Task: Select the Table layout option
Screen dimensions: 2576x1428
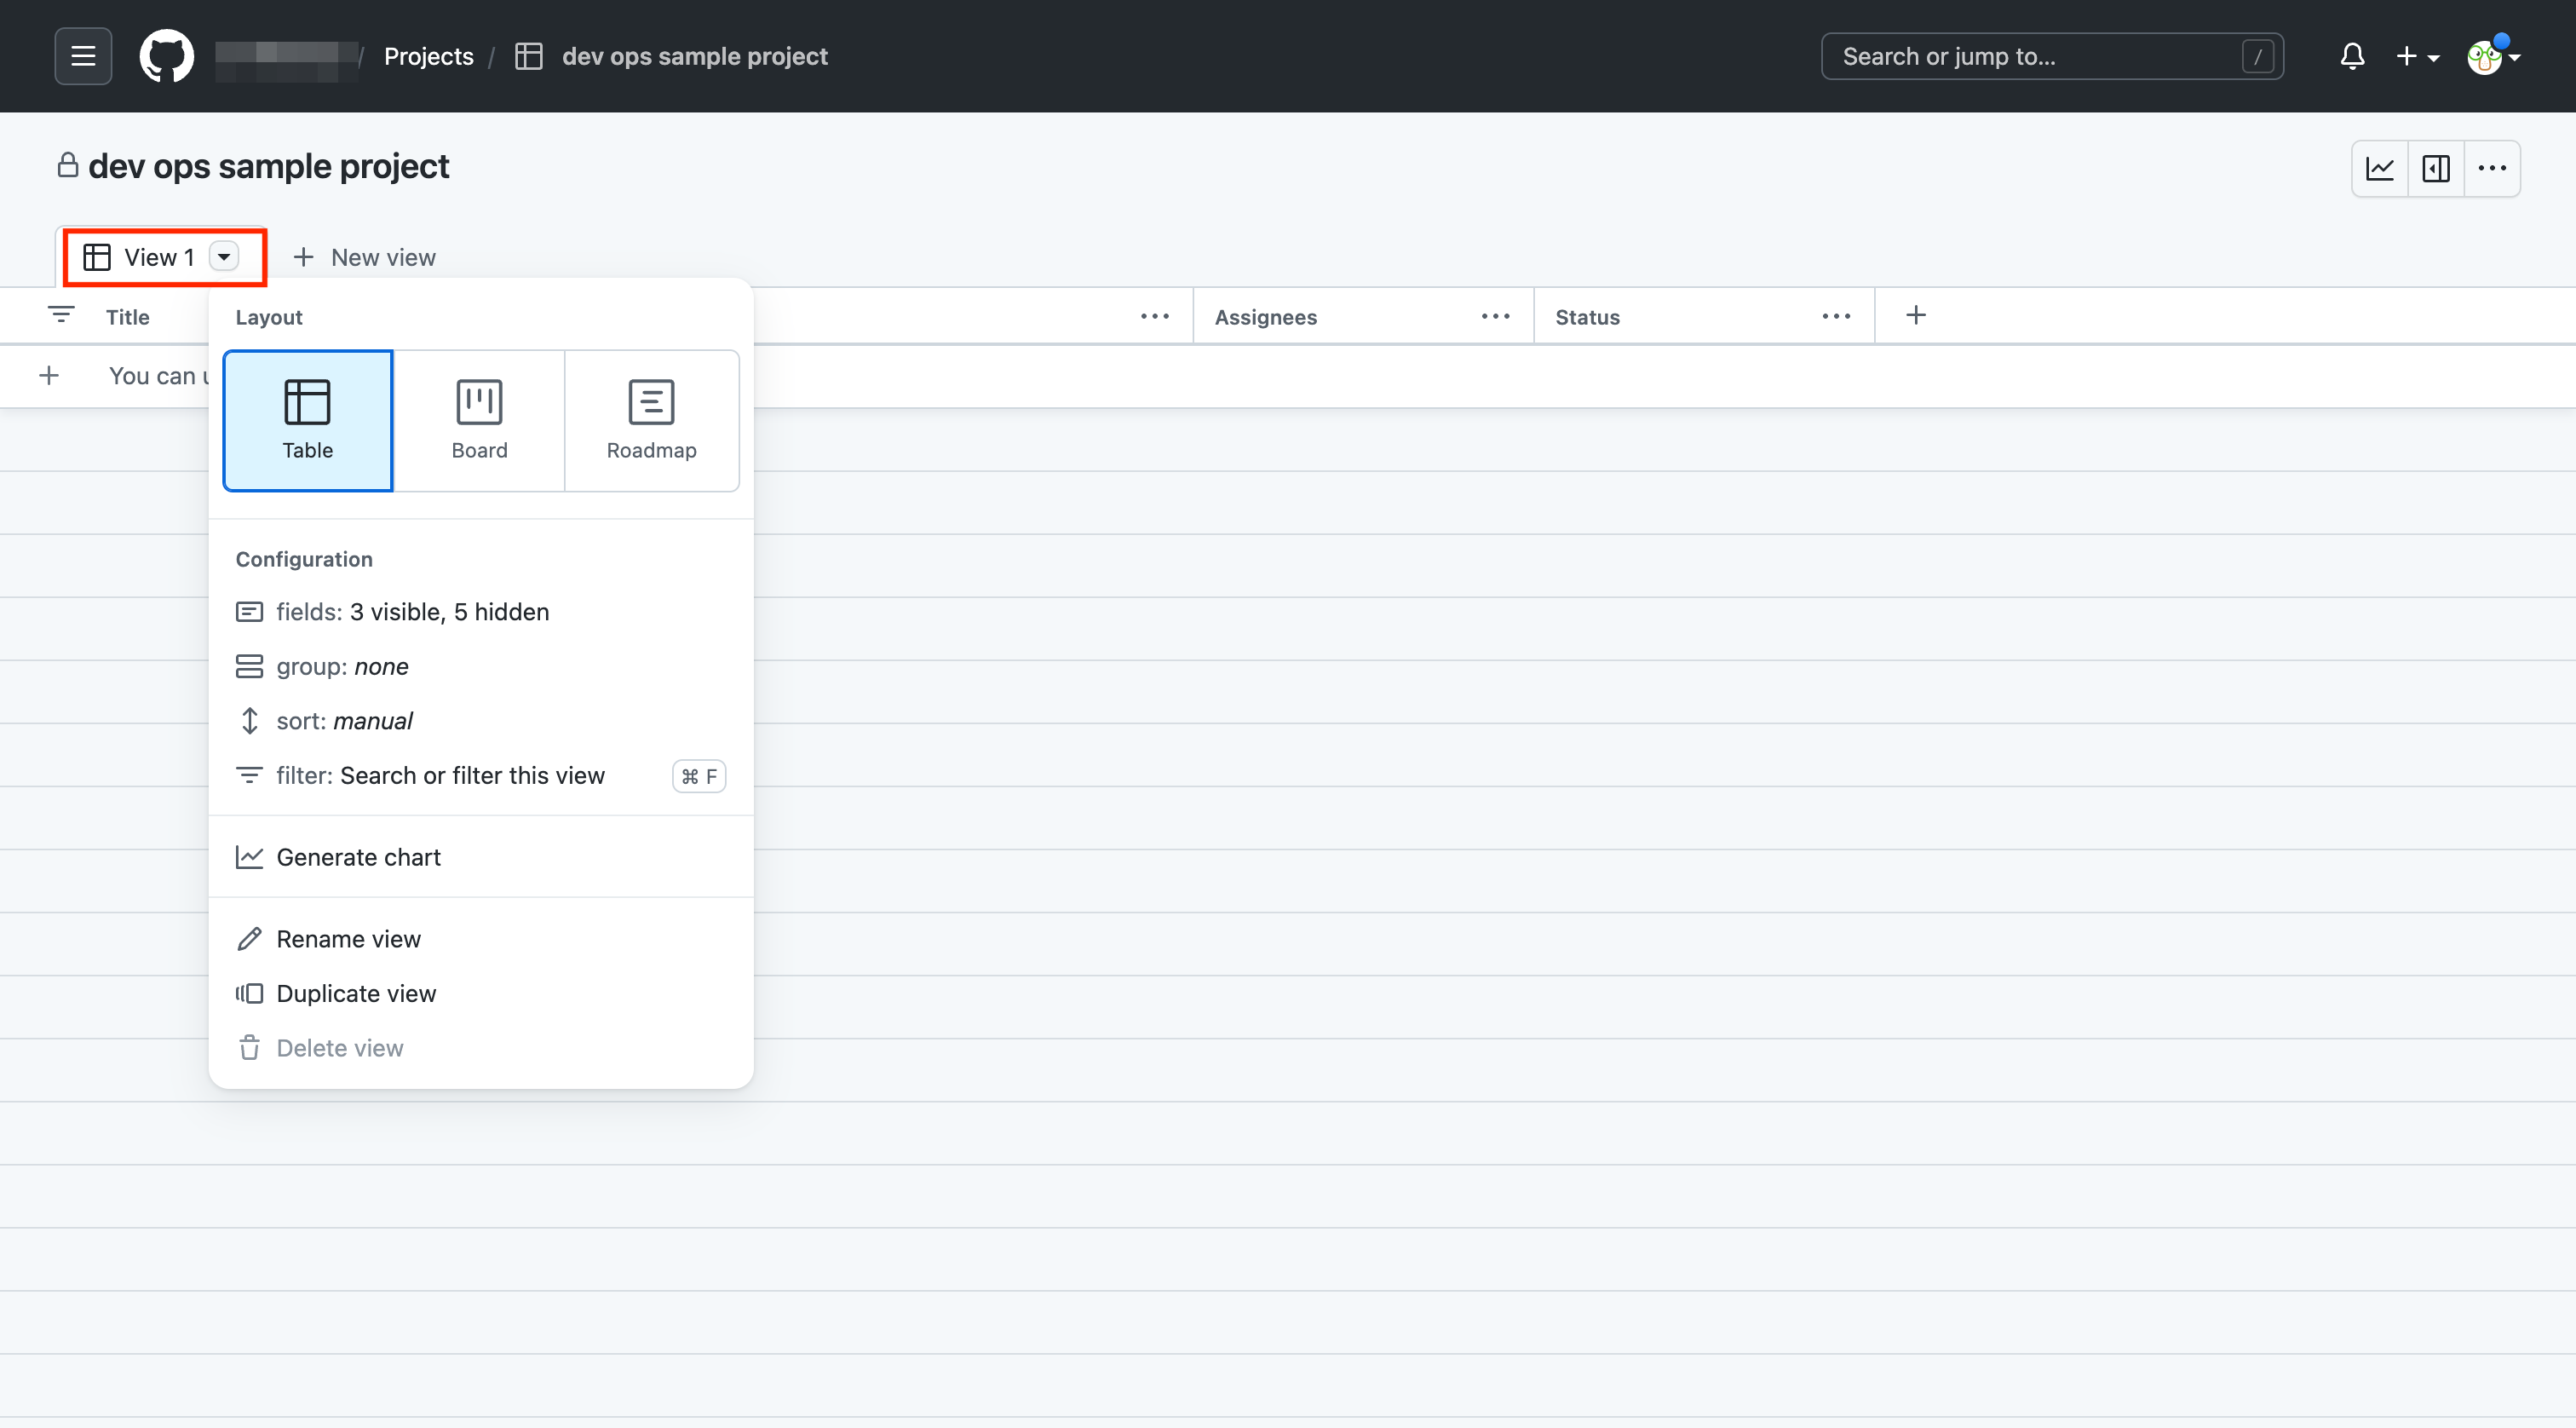Action: [308, 420]
